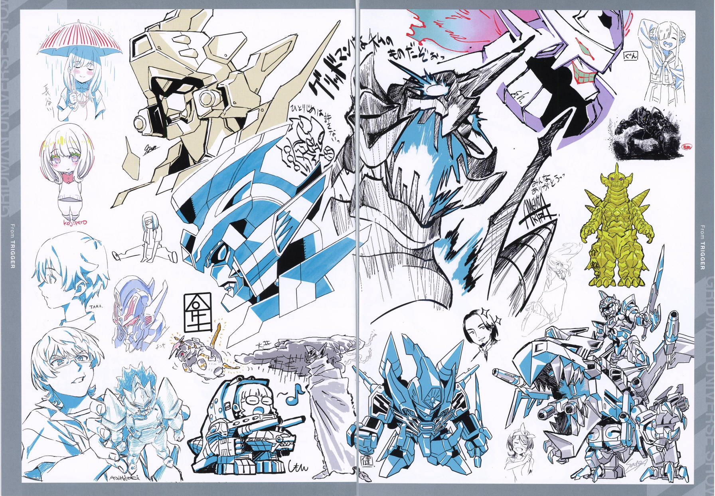Select "From TRIGGER" on the right margin

703,247
